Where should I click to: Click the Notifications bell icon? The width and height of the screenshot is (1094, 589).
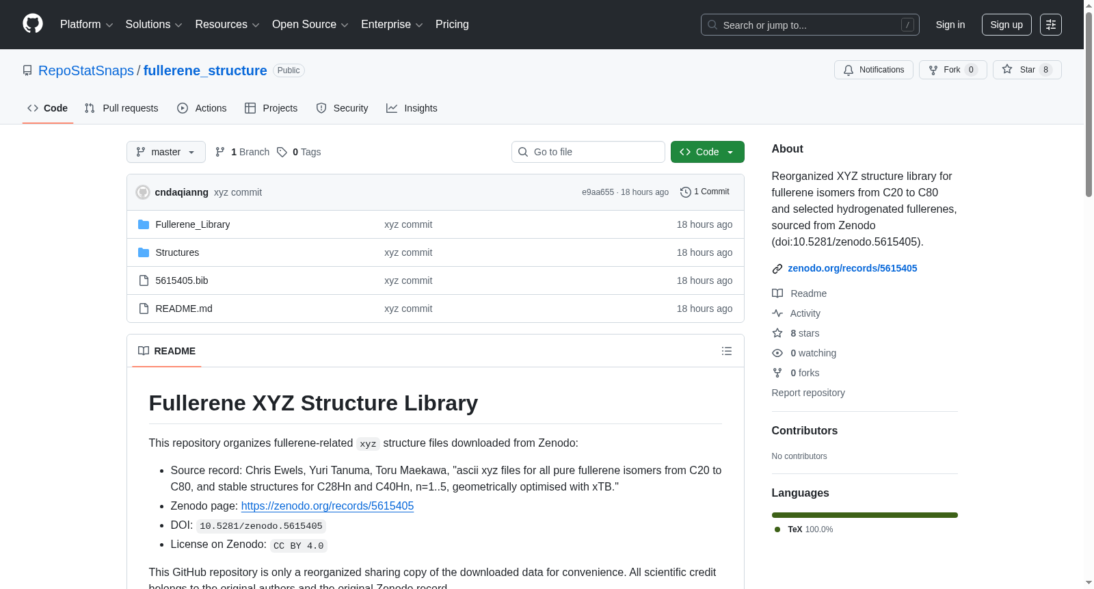[x=849, y=70]
